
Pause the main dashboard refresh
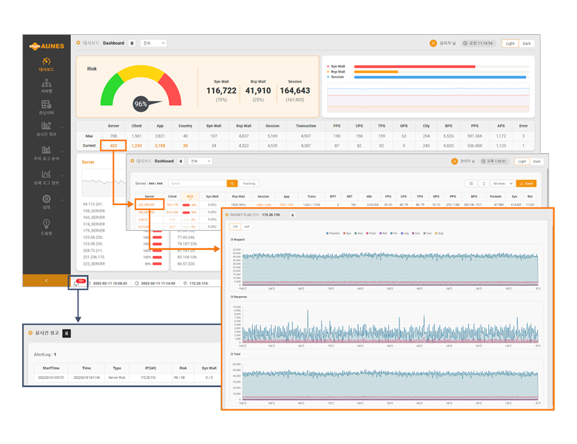tap(132, 44)
